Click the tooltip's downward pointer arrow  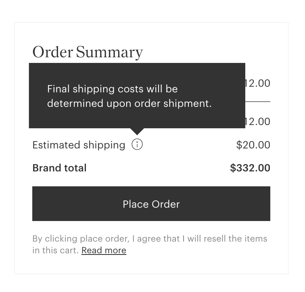point(137,131)
